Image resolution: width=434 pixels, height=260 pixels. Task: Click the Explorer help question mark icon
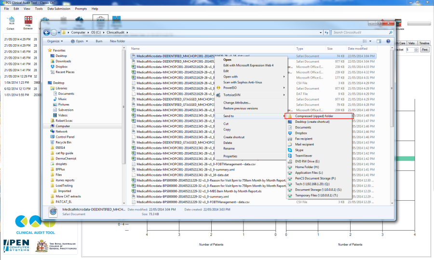pos(388,41)
